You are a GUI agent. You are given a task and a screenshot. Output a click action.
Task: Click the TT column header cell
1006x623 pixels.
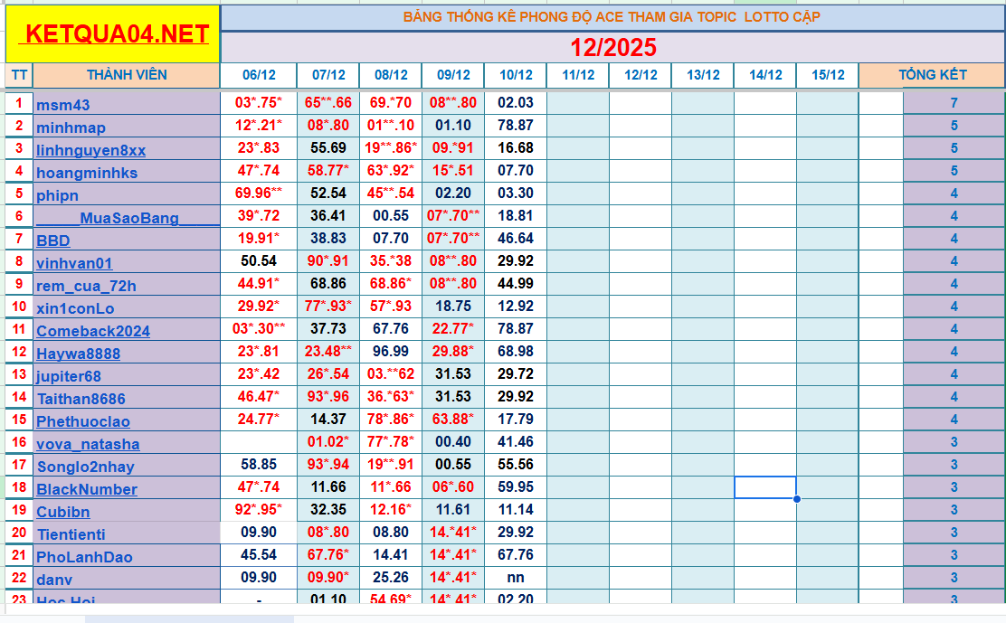[x=18, y=75]
